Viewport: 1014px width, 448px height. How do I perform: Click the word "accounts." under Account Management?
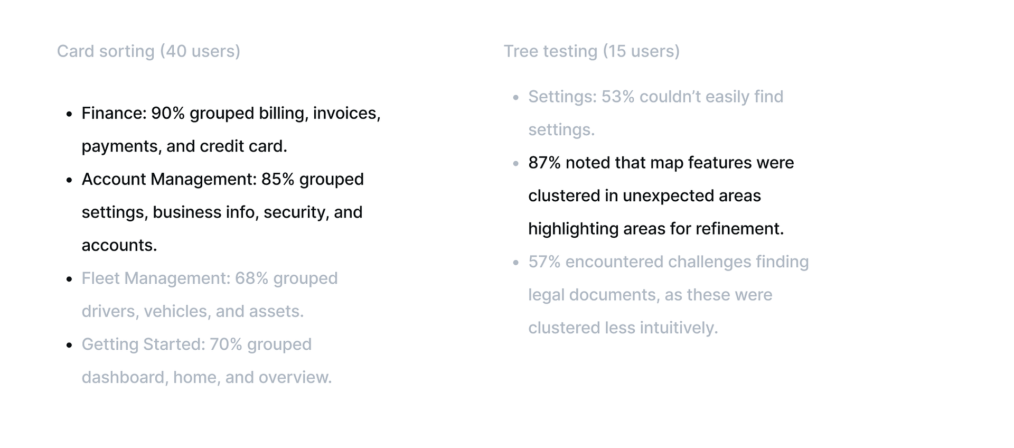tap(119, 245)
